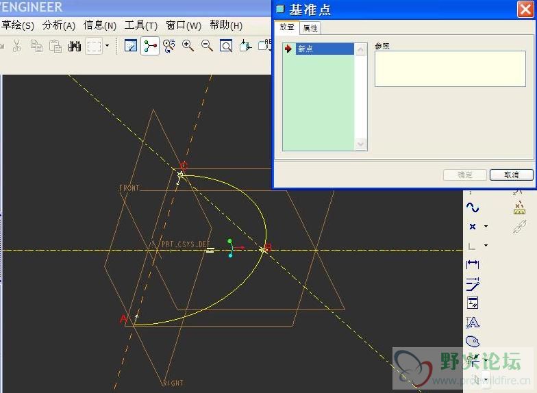
Task: Click the point list scroll-down arrow
Action: 360,144
